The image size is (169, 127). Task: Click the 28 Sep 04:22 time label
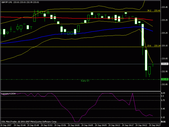(141, 125)
